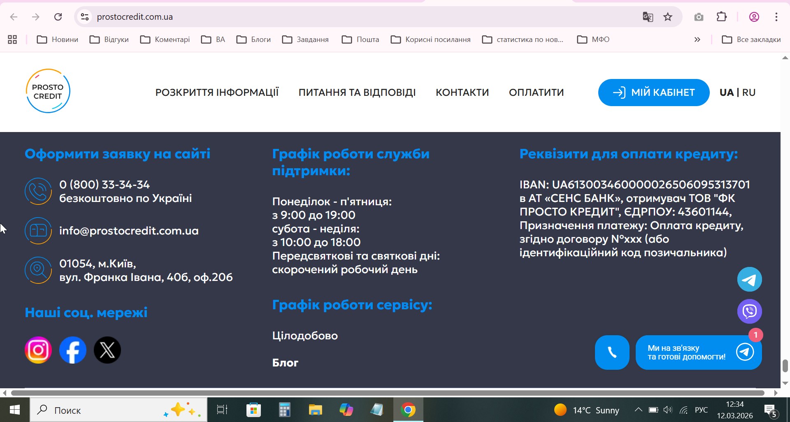Click the Windows taskbar search box
The width and height of the screenshot is (790, 422).
tap(118, 410)
